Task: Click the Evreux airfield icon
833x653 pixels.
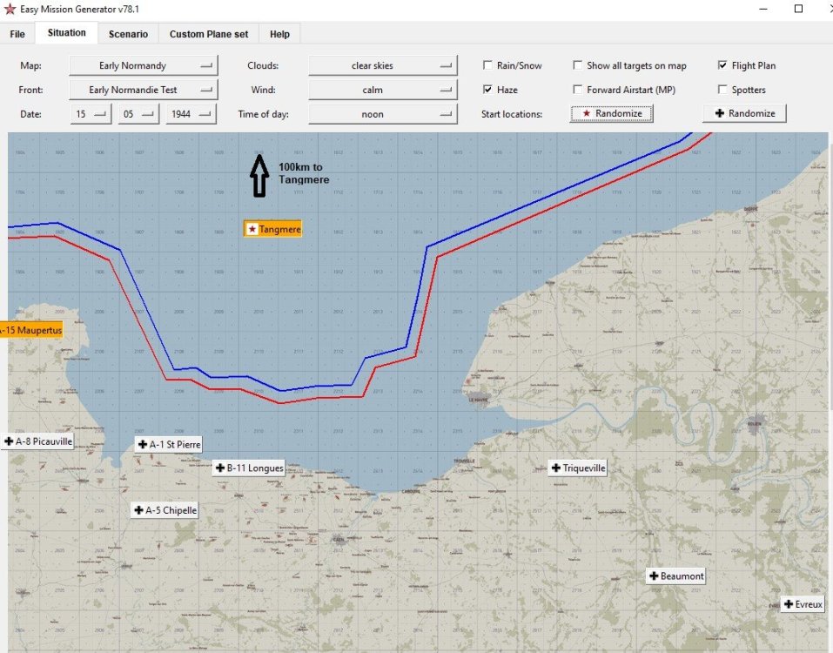Action: (802, 603)
